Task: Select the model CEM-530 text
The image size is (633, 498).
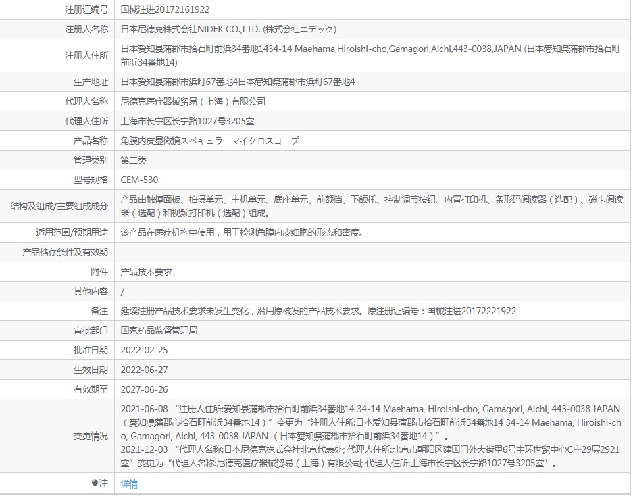Action: (x=139, y=180)
